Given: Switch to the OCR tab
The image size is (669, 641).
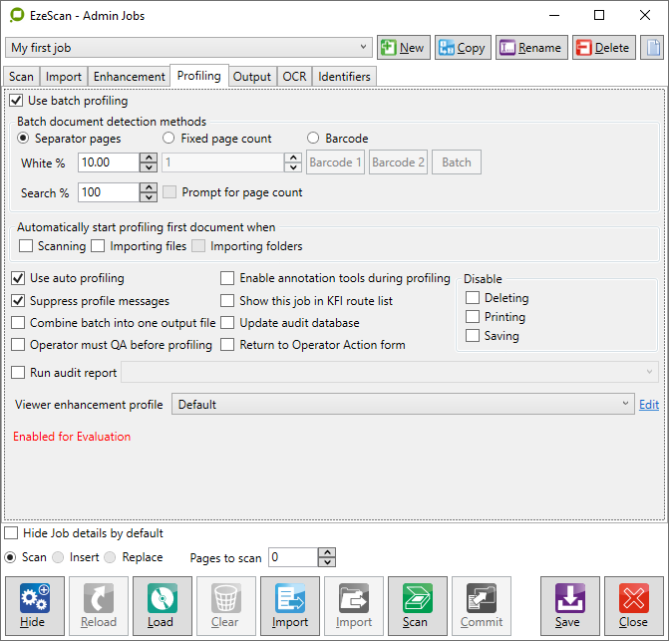Looking at the screenshot, I should click(294, 77).
